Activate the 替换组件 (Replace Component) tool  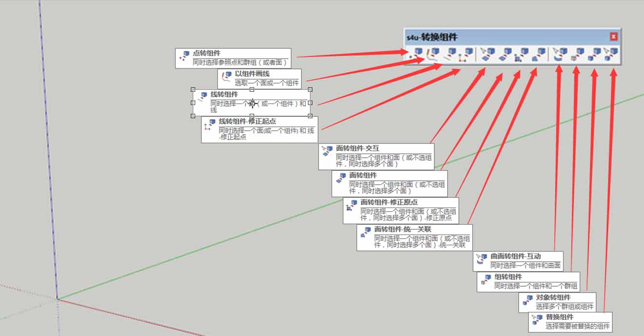[x=611, y=54]
